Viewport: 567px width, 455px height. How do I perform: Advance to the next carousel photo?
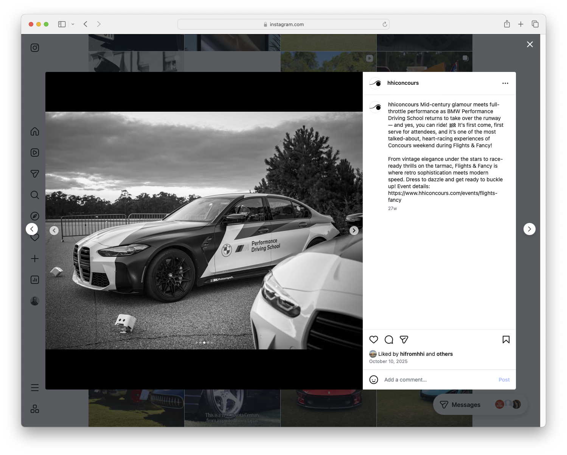point(354,230)
